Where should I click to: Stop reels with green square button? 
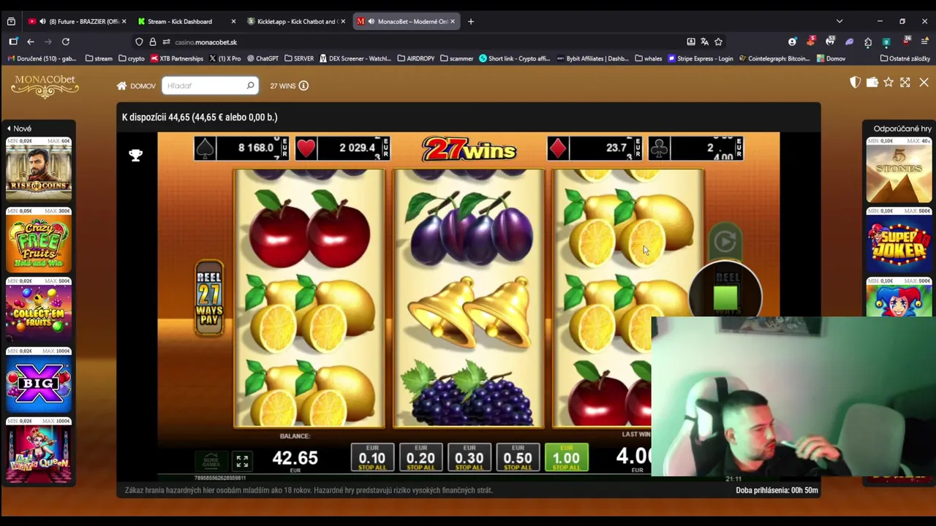[725, 297]
